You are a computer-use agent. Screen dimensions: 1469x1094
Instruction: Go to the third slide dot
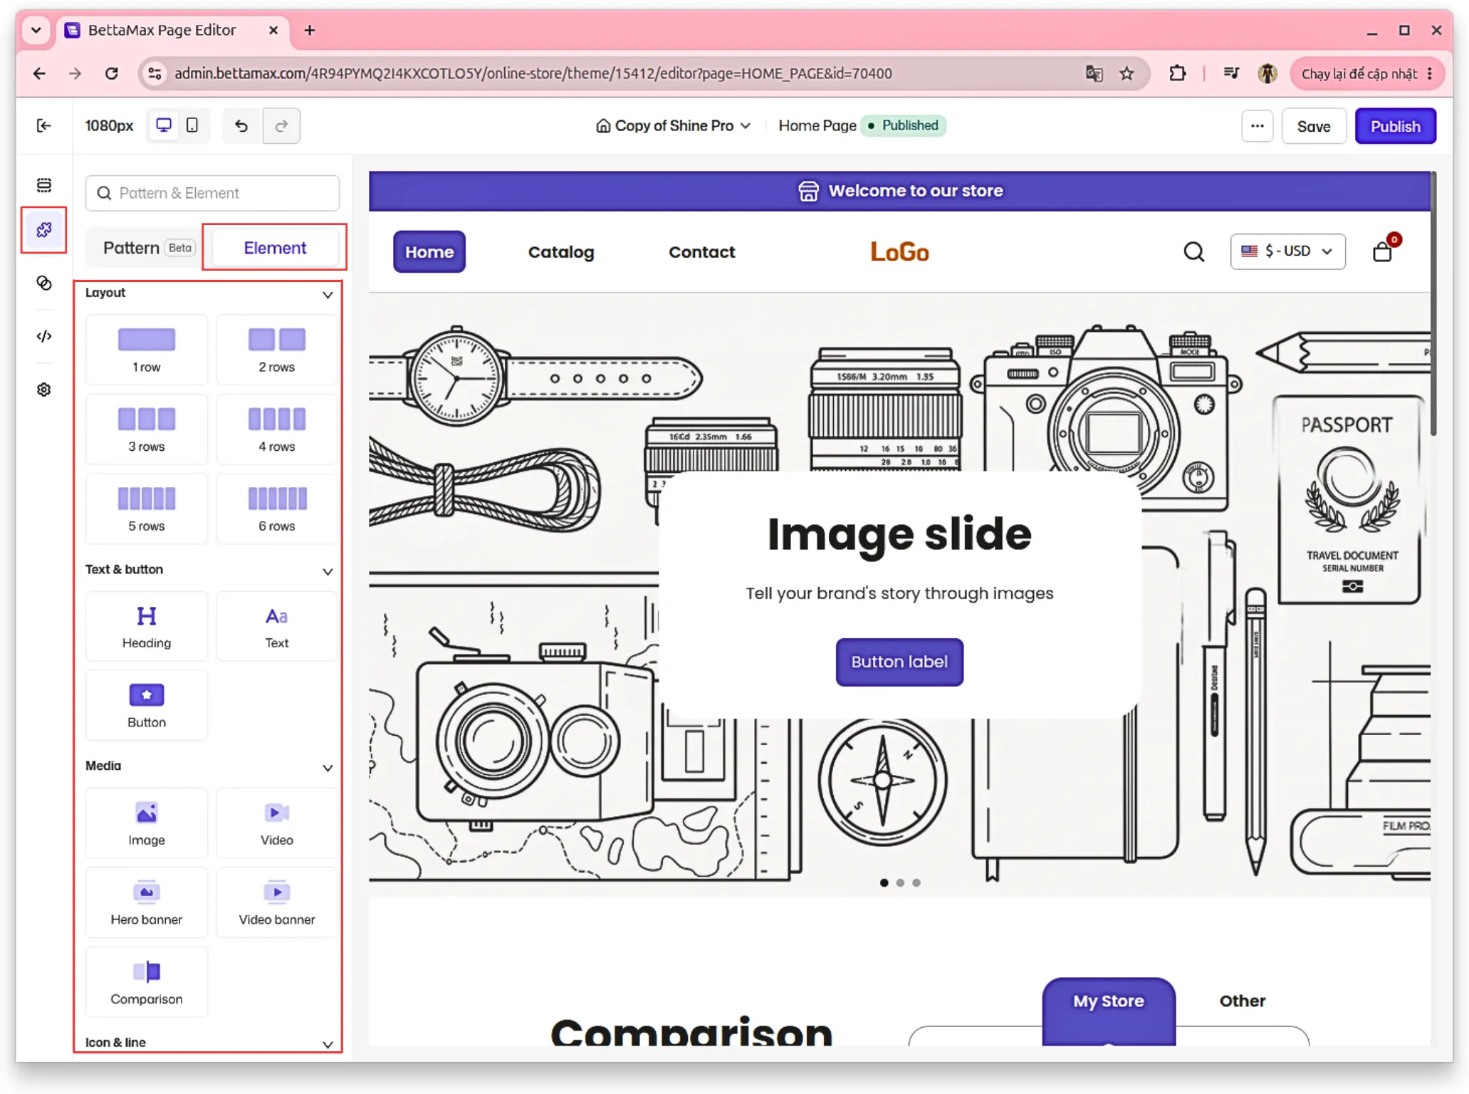[916, 883]
